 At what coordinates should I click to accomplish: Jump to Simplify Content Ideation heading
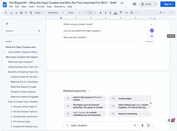(23, 92)
